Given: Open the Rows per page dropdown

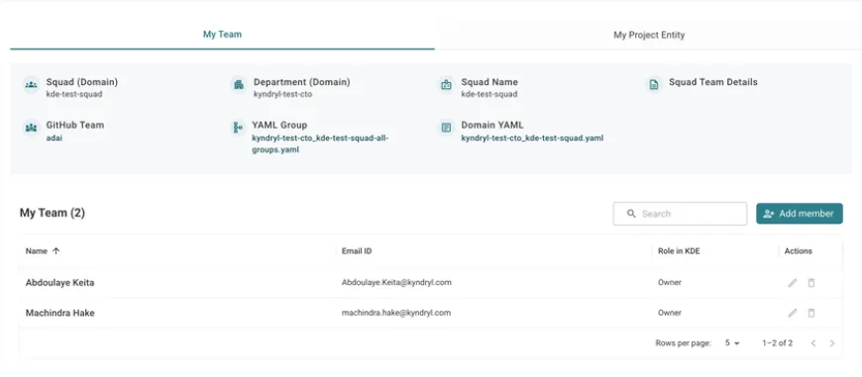Looking at the screenshot, I should pos(732,343).
